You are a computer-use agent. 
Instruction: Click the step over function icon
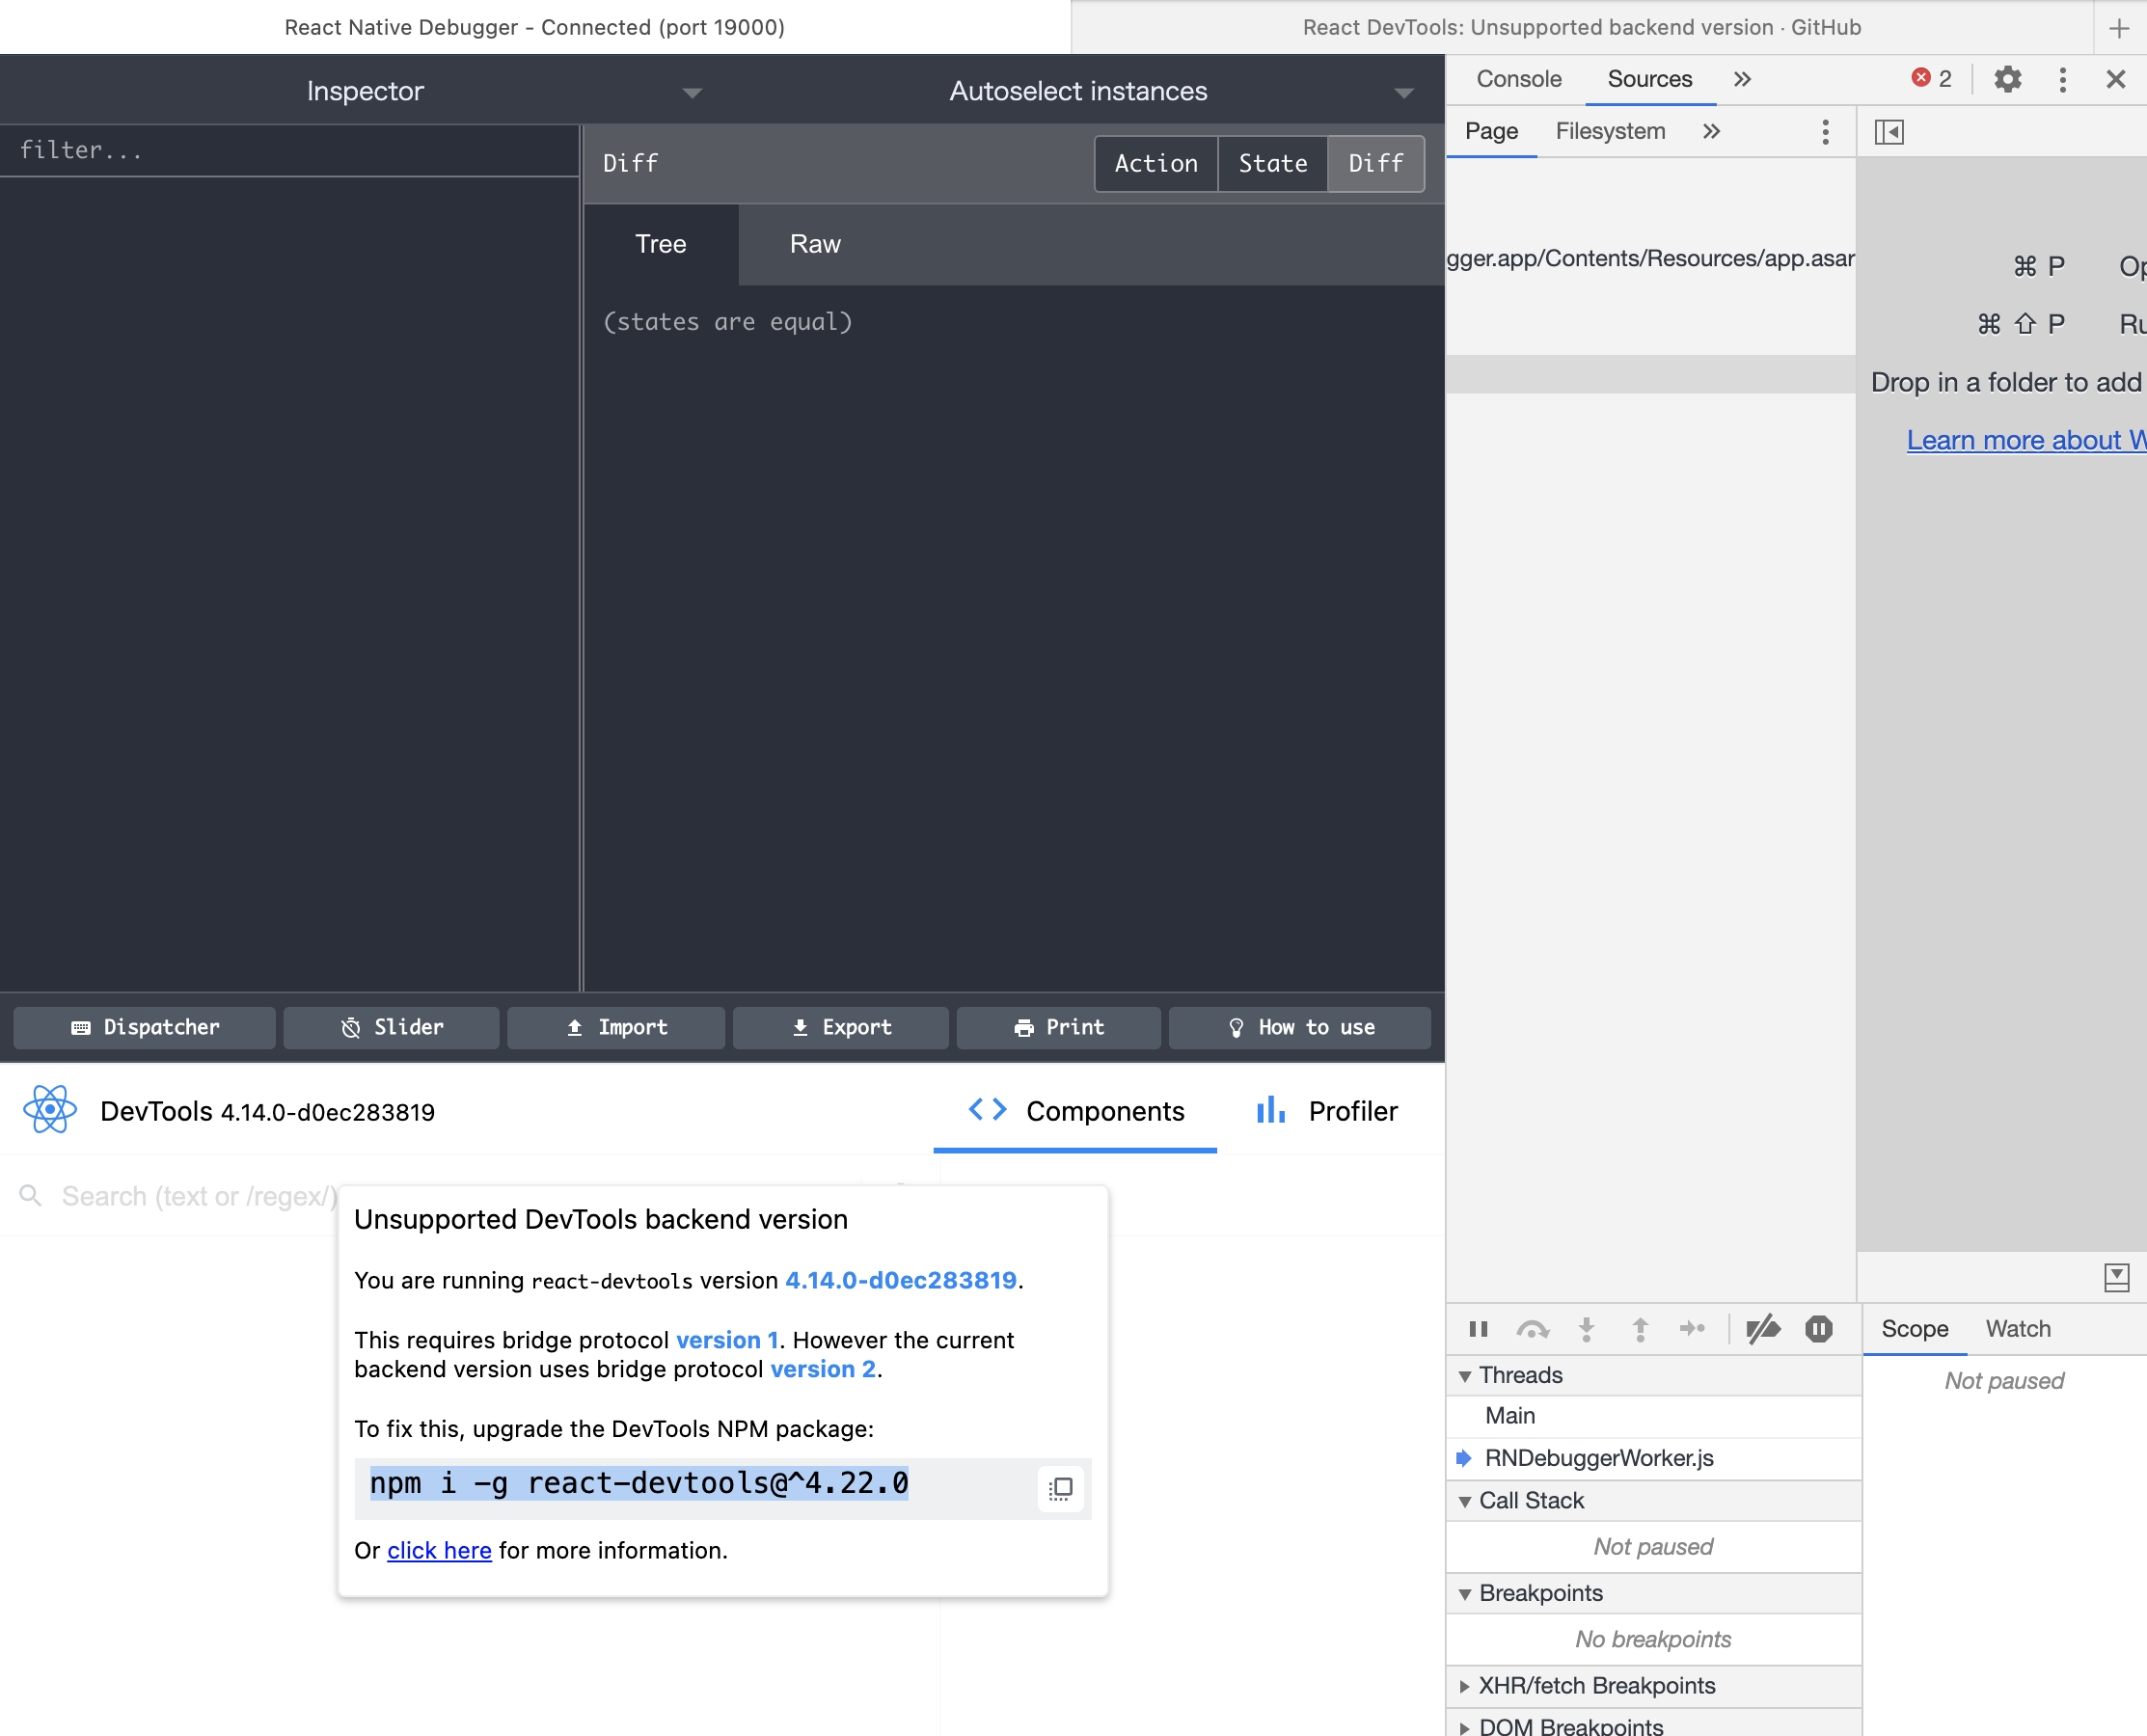click(x=1531, y=1329)
